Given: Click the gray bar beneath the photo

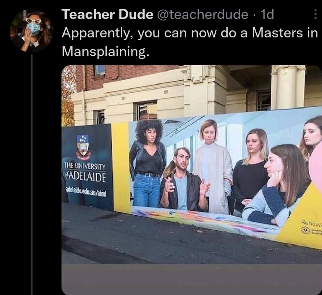Looking at the screenshot, I should [192, 279].
